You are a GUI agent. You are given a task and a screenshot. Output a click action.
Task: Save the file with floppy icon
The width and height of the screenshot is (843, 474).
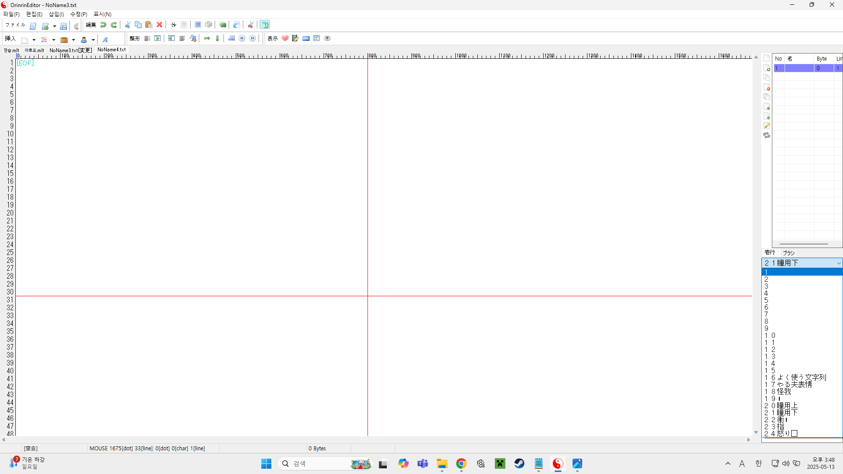(x=64, y=25)
